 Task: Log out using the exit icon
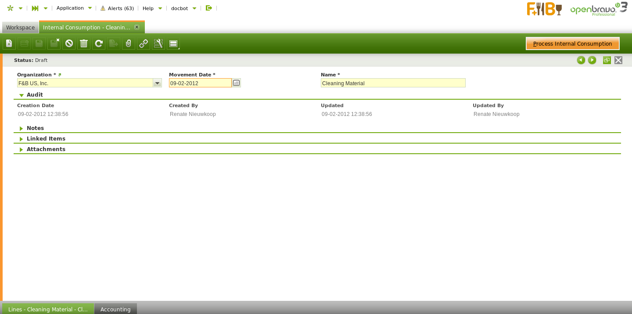[209, 8]
